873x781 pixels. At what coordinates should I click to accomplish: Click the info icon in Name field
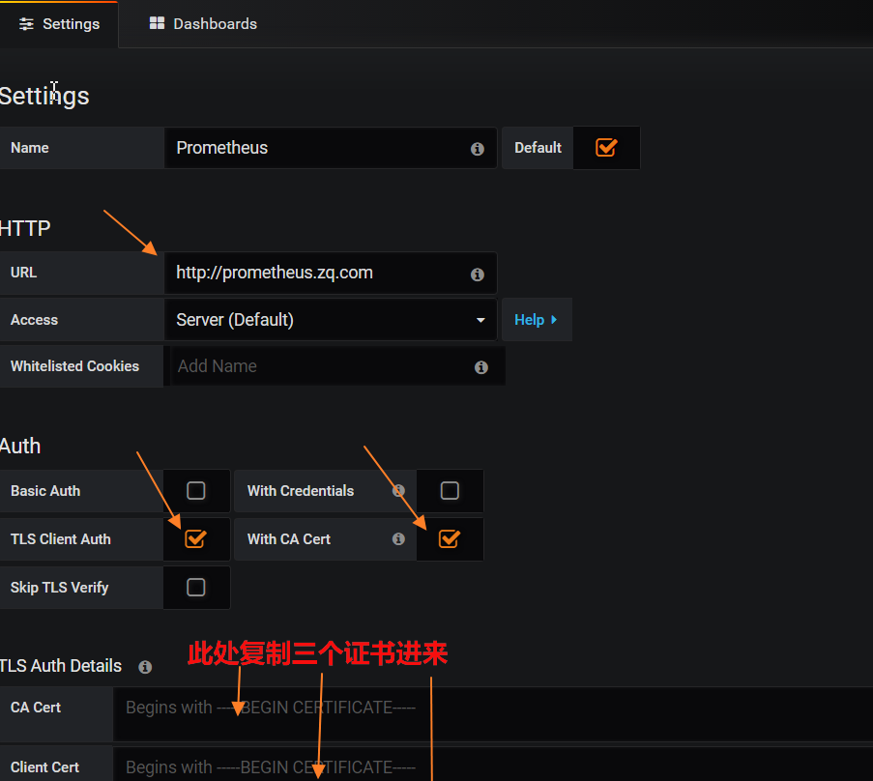[x=478, y=149]
